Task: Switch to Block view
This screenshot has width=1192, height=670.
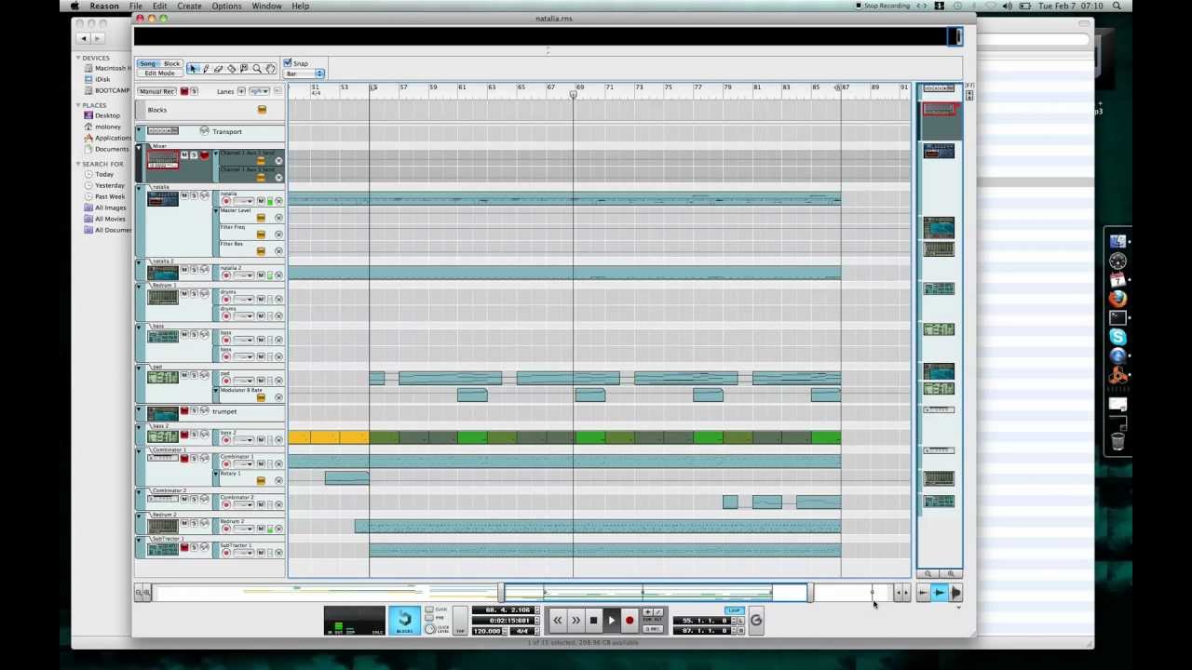Action: click(171, 63)
